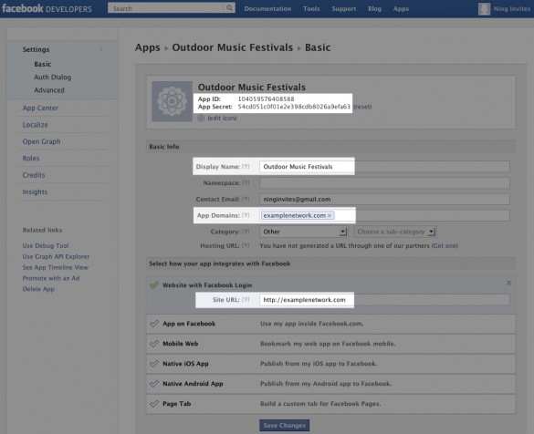Click the facebook DEVELOPERS logo
The image size is (534, 434).
pos(47,8)
